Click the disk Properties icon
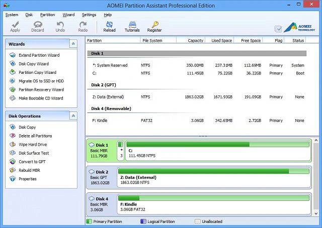Image resolution: width=322 pixels, height=228 pixels. point(13,179)
